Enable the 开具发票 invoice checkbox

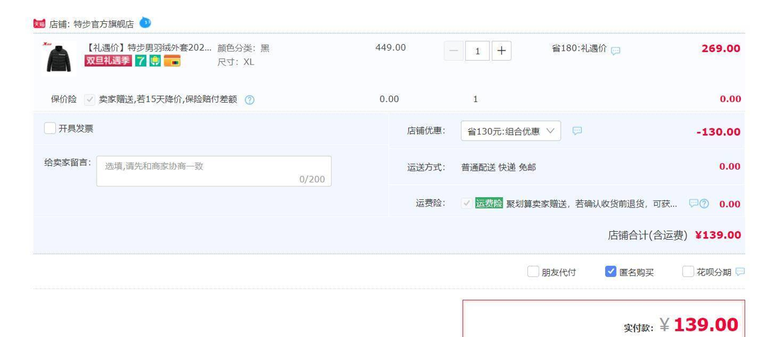50,129
